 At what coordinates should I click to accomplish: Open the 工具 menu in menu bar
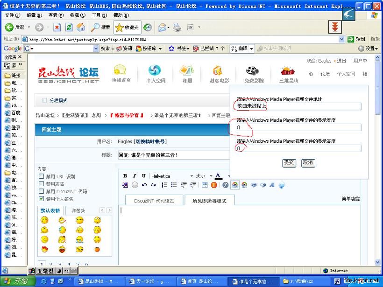(x=97, y=15)
